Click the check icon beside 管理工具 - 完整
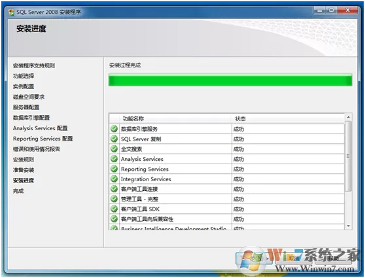This screenshot has width=365, height=278. click(x=114, y=199)
